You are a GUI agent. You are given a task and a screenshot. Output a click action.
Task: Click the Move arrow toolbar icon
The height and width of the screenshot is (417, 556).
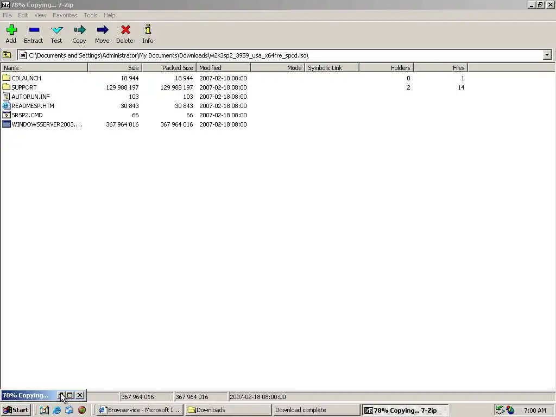[x=103, y=30]
